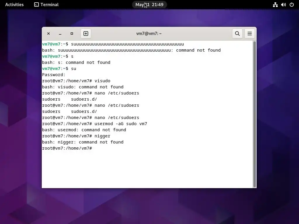Open the Activities overview
This screenshot has width=299, height=224.
14,5
